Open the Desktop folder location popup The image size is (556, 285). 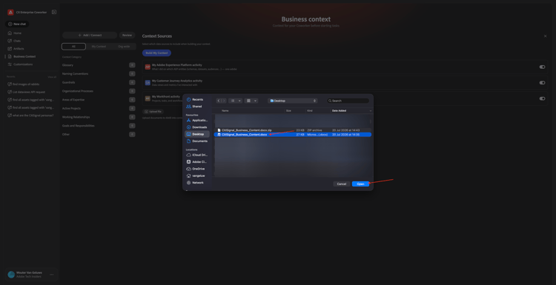293,101
